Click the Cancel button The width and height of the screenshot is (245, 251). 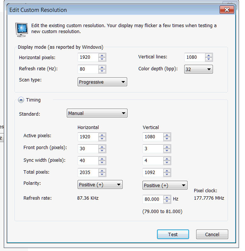pyautogui.click(x=212, y=234)
